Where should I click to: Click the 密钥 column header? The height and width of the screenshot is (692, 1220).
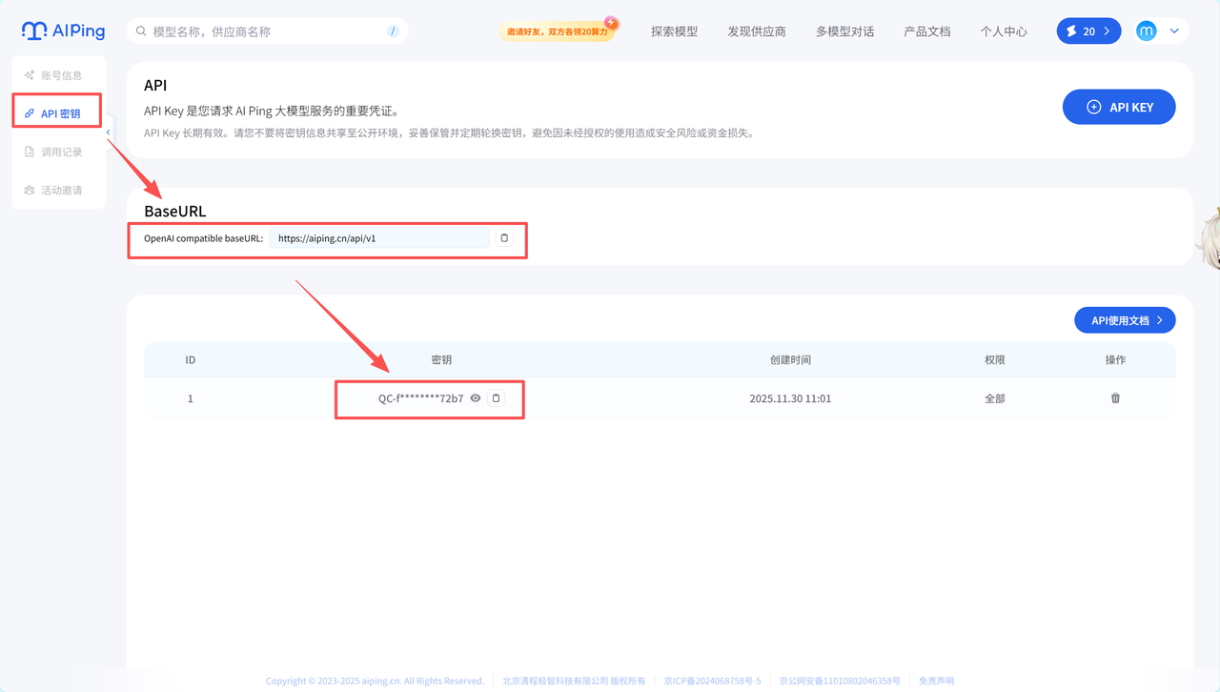pos(441,360)
